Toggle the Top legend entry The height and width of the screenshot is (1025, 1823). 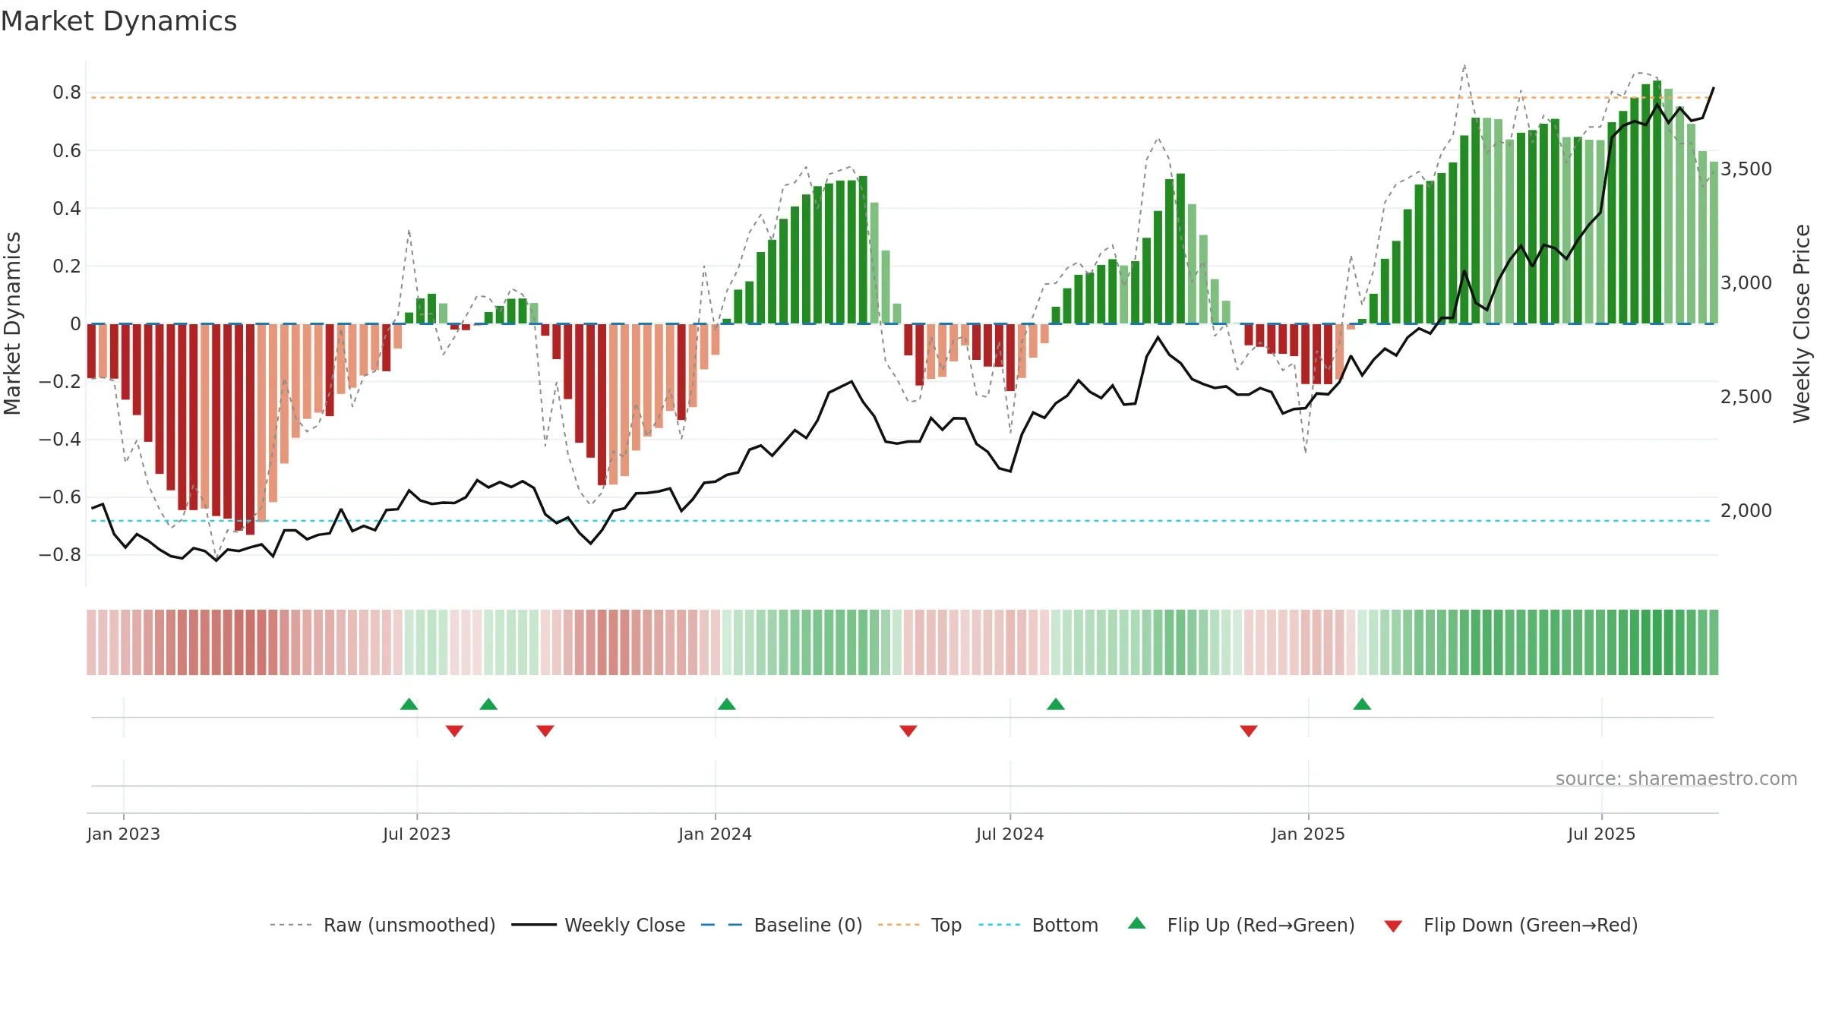click(x=919, y=925)
